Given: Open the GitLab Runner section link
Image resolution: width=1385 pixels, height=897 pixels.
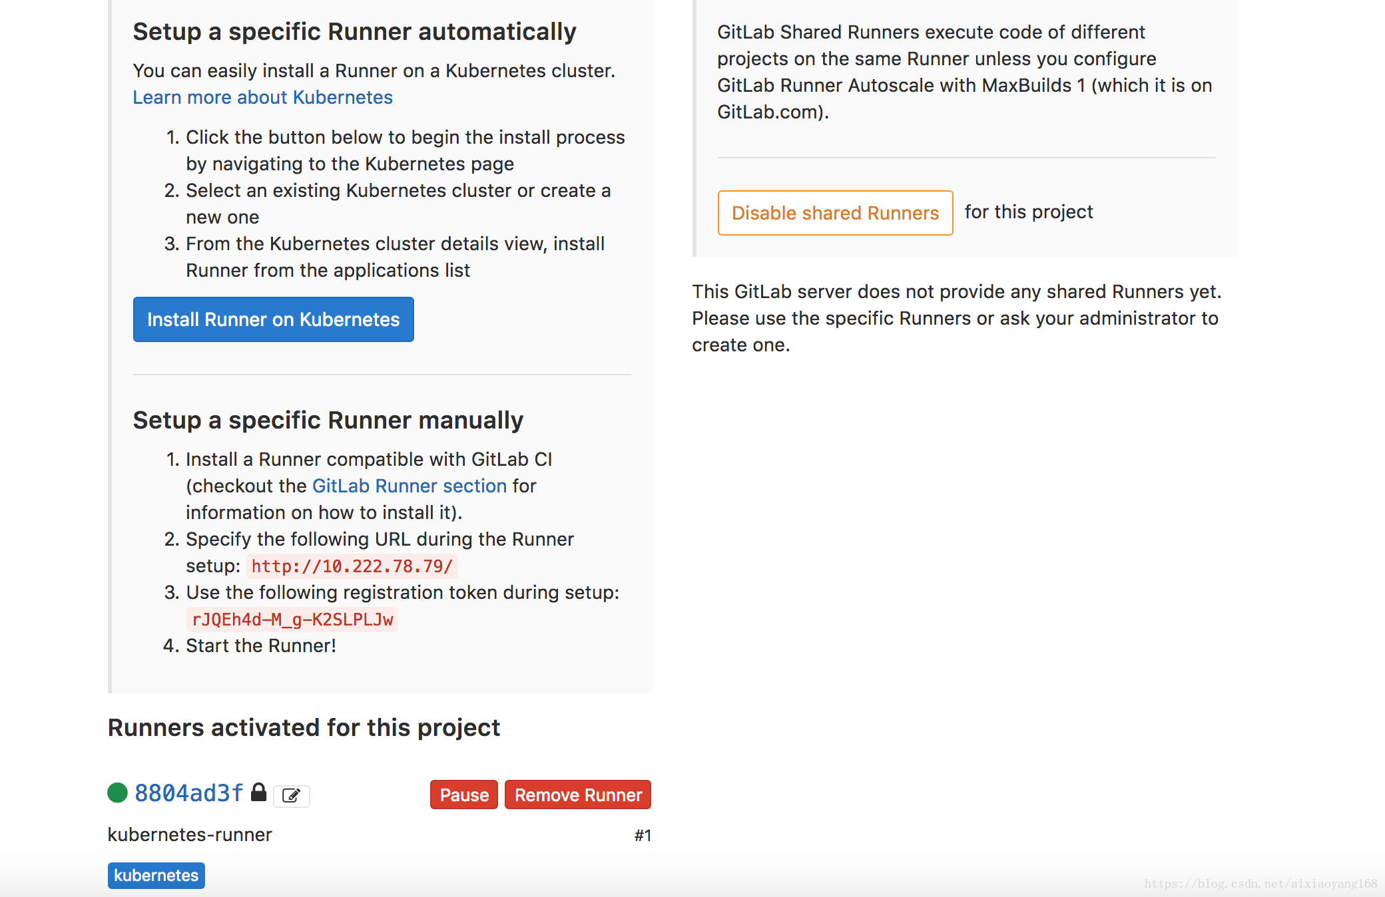Looking at the screenshot, I should (410, 486).
